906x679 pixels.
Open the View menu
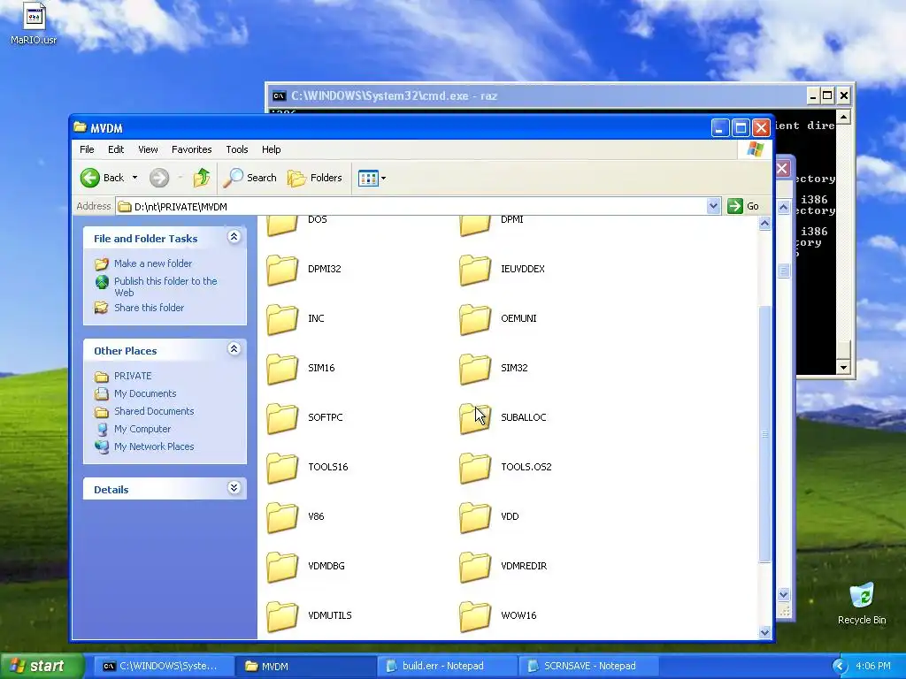click(x=148, y=149)
